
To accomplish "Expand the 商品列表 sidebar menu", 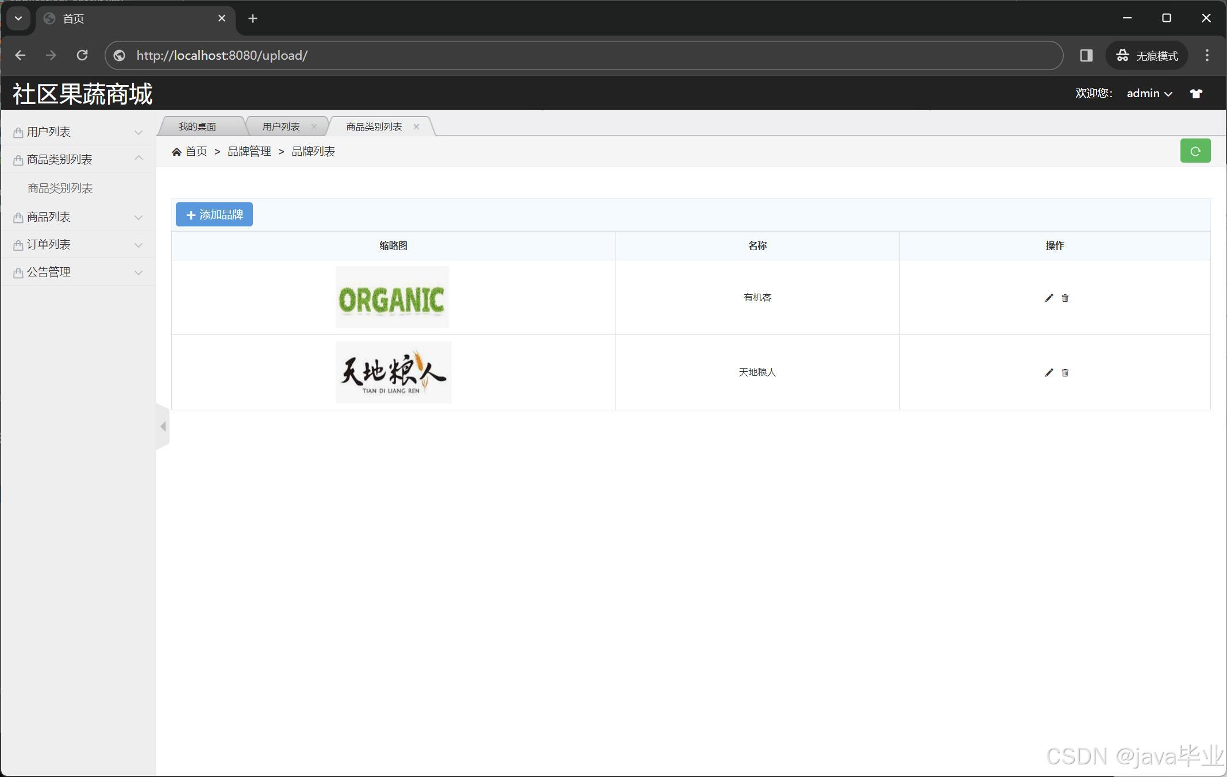I will click(x=78, y=217).
